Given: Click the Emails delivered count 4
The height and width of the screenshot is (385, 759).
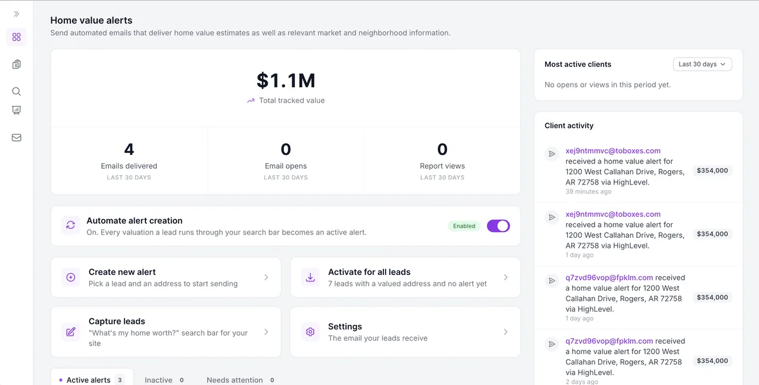Looking at the screenshot, I should coord(129,149).
